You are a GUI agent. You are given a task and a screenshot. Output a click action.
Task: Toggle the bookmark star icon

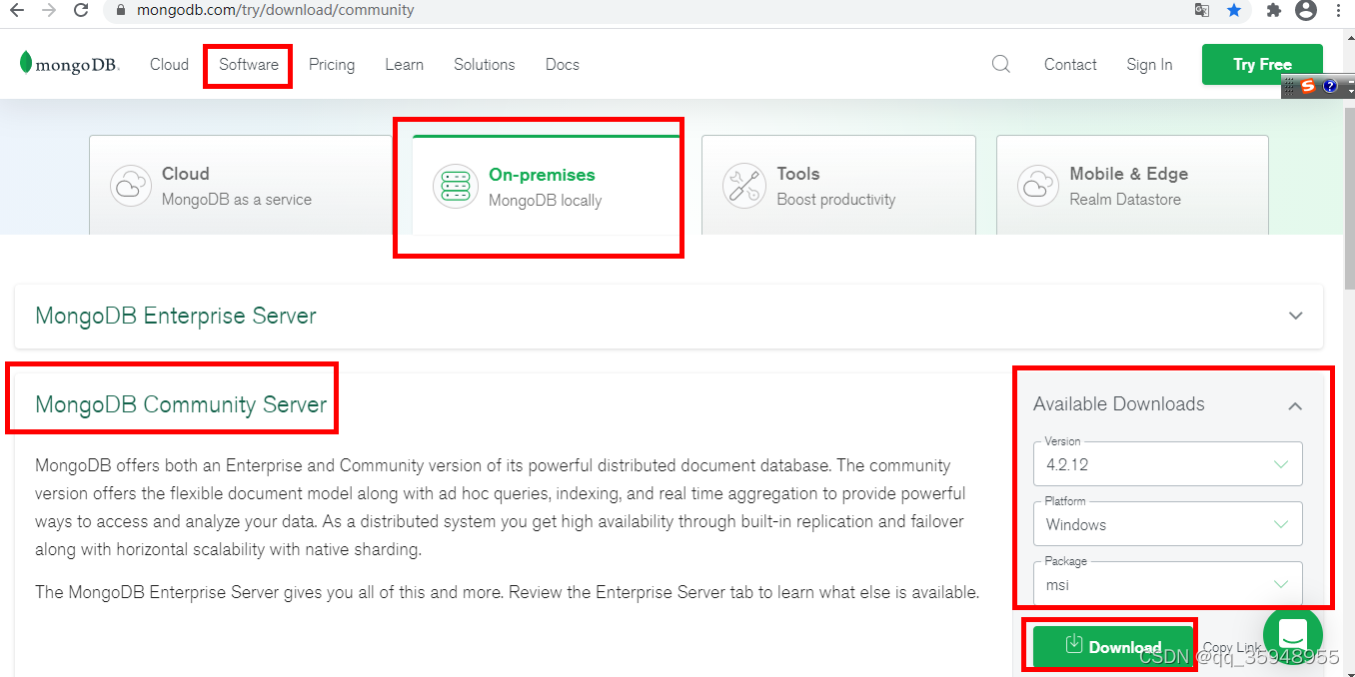pos(1234,10)
